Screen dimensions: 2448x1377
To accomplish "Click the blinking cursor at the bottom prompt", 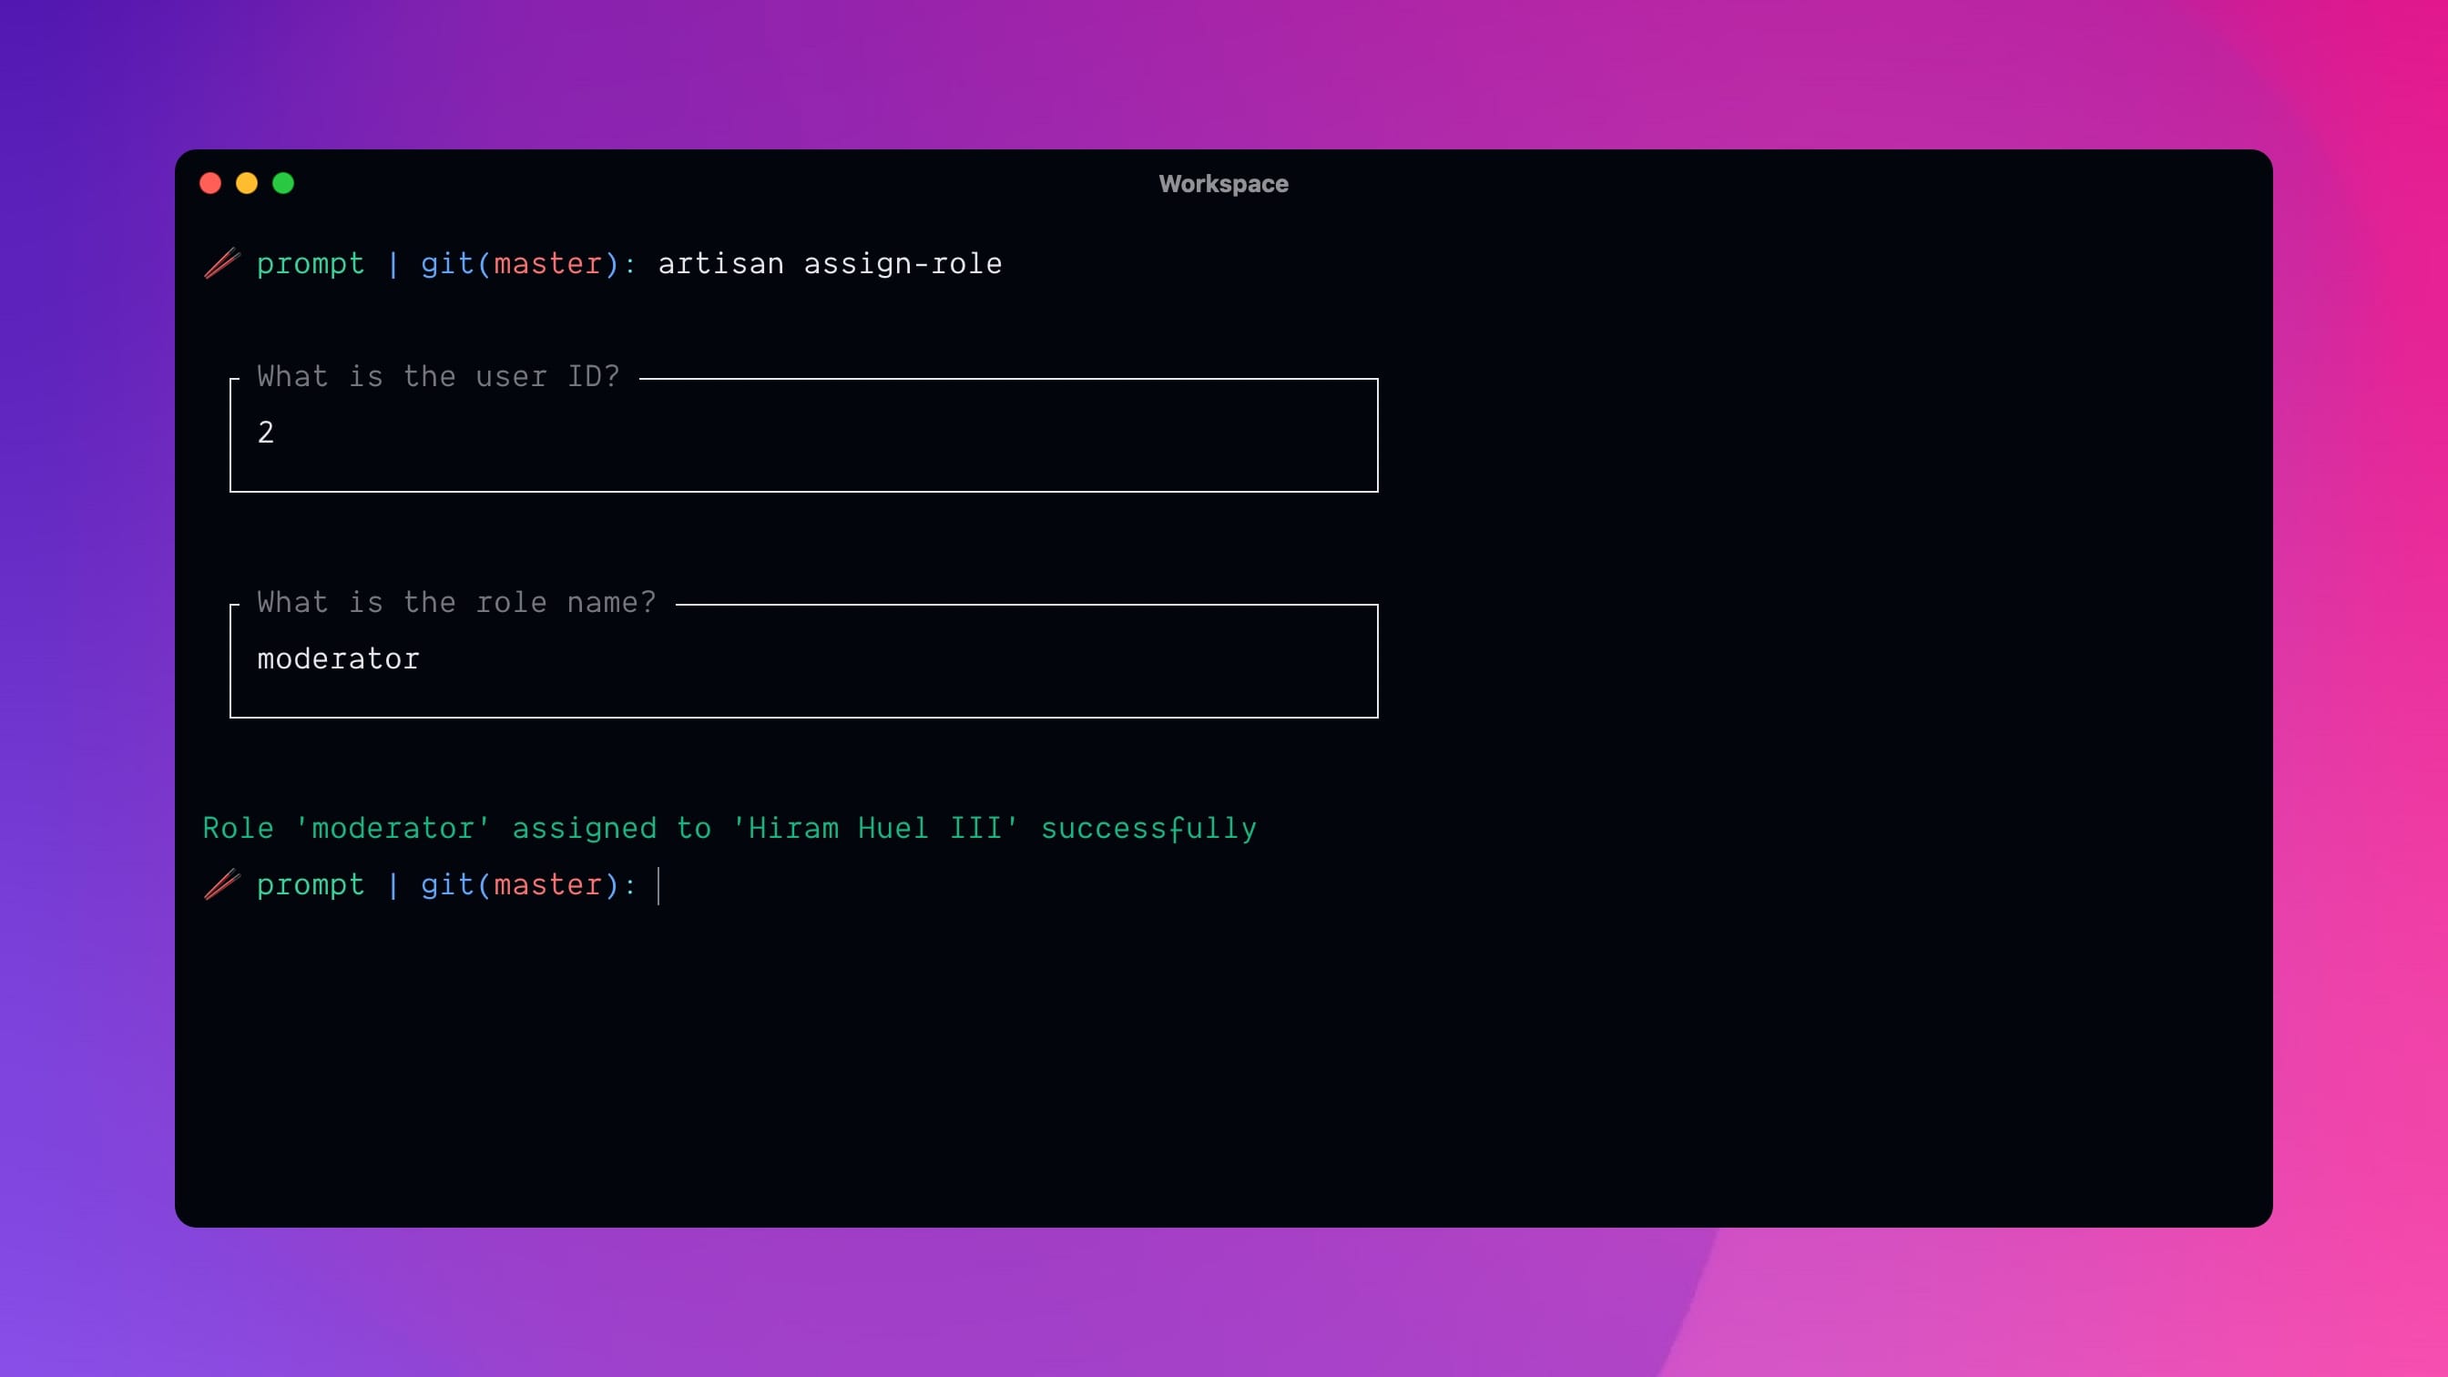I will coord(658,886).
